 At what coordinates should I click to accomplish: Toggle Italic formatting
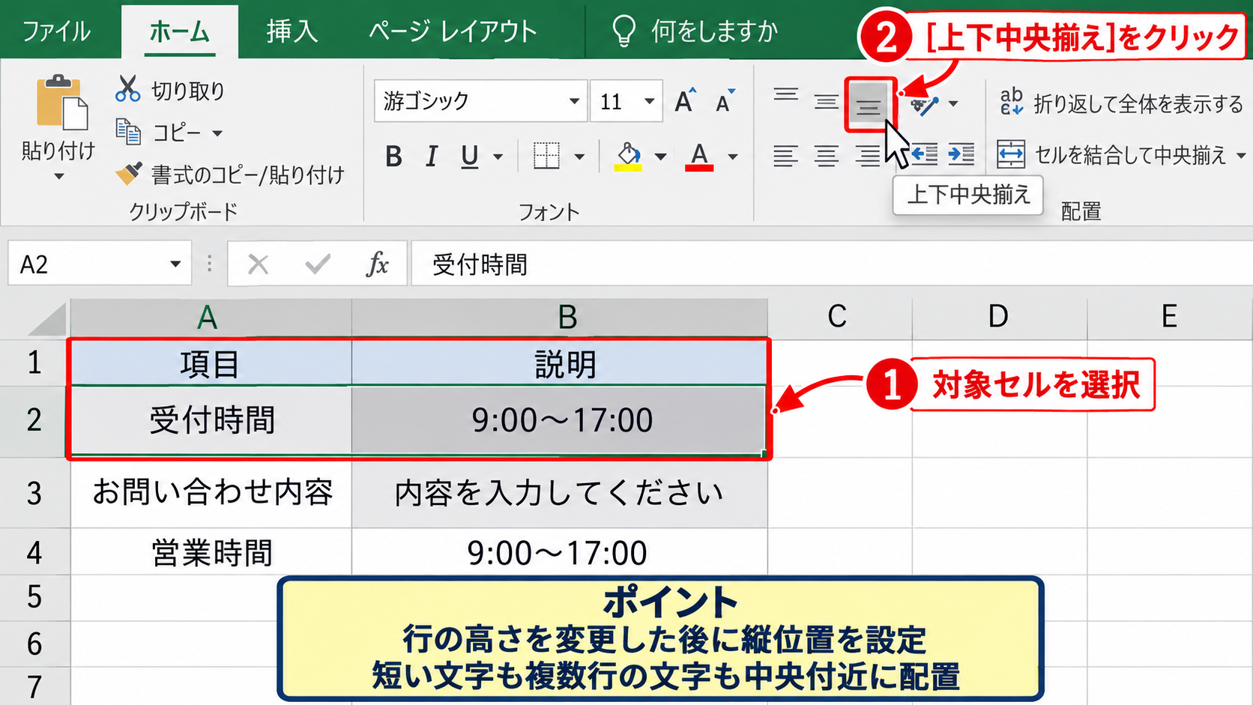(432, 157)
